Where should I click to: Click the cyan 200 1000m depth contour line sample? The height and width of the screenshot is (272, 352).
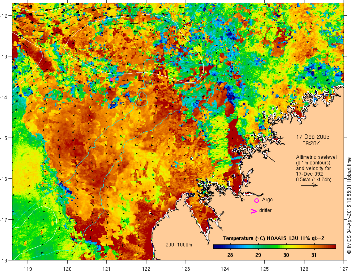tap(174, 249)
